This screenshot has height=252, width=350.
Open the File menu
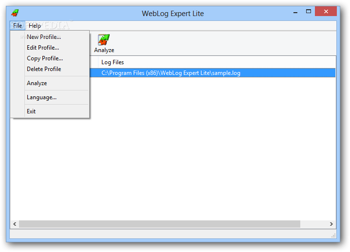18,26
